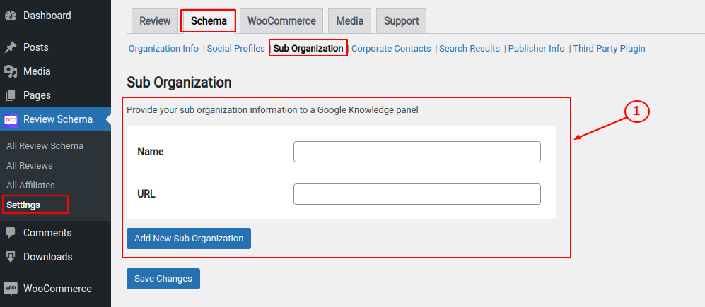Open All Review Schema submenu item
Viewport: 705px width, 307px height.
[45, 146]
